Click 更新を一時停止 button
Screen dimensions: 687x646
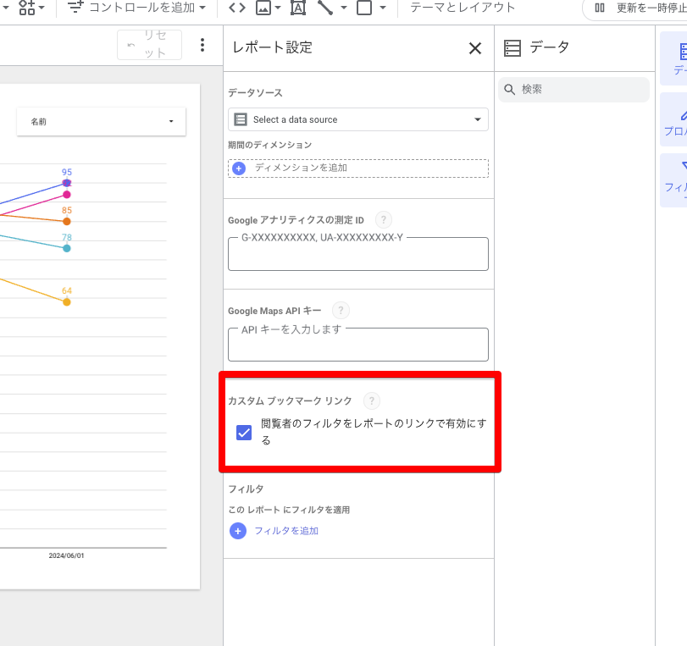pos(637,8)
